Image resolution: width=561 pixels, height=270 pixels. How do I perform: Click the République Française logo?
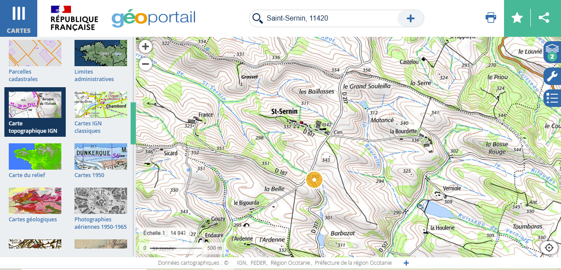tap(74, 18)
